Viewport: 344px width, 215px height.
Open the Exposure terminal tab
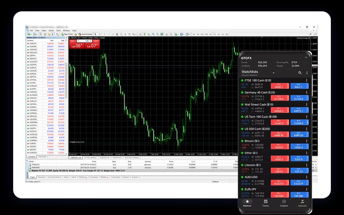coord(41,177)
